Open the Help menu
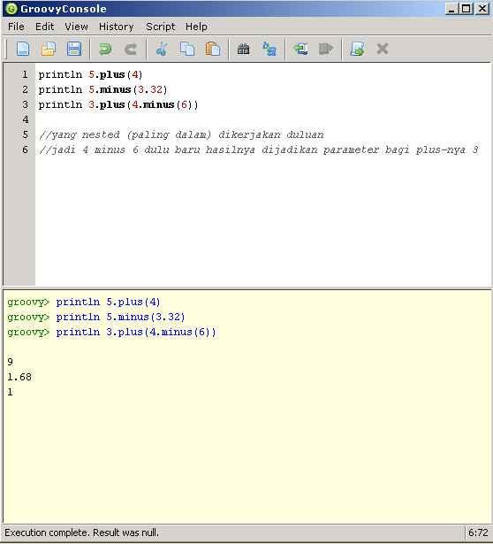The height and width of the screenshot is (544, 493). coord(196,27)
